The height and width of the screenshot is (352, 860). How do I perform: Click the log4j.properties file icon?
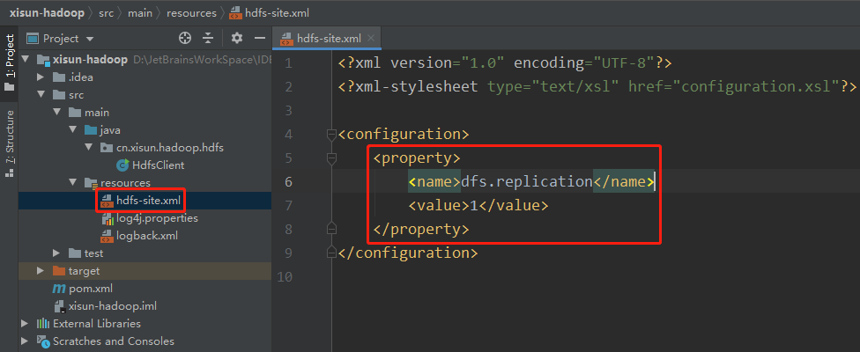(107, 218)
